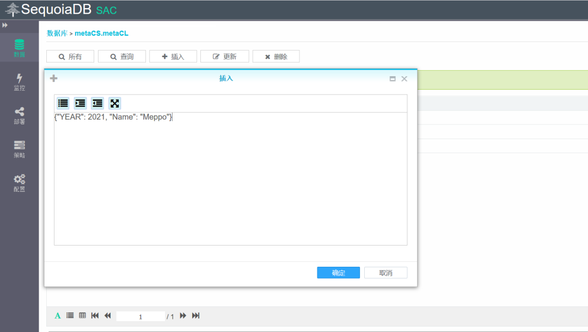The image size is (588, 332).
Task: Open the 数据 (Data) sidebar section
Action: 19,48
